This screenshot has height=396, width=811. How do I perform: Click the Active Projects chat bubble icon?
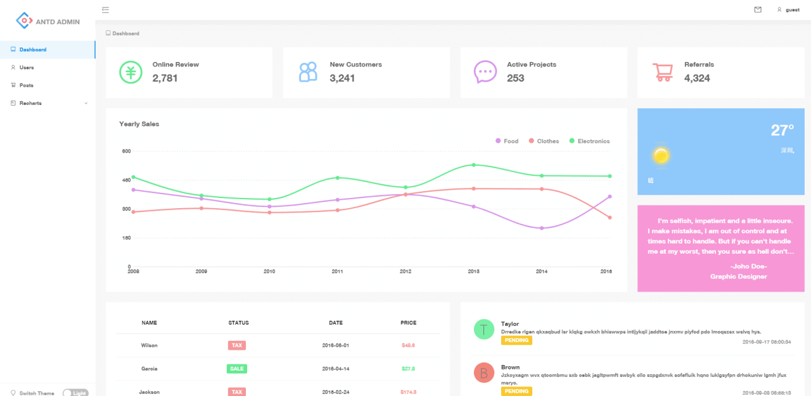coord(485,71)
